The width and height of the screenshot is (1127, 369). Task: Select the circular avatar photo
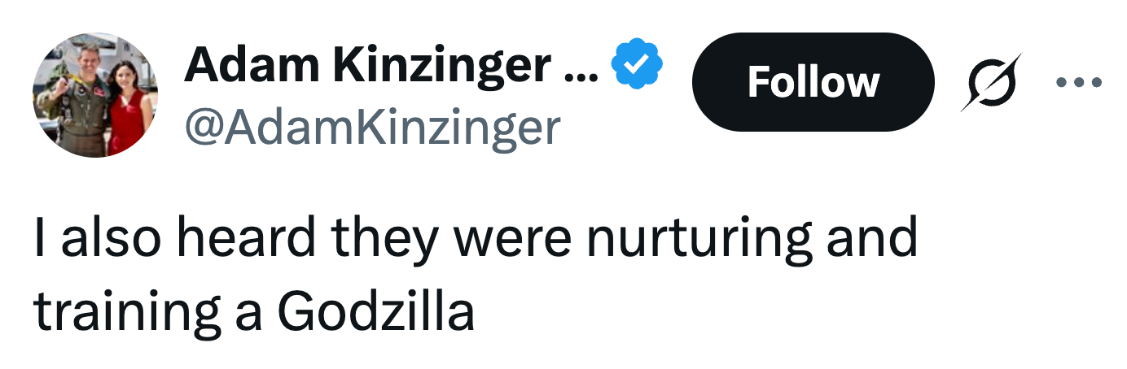click(x=94, y=96)
